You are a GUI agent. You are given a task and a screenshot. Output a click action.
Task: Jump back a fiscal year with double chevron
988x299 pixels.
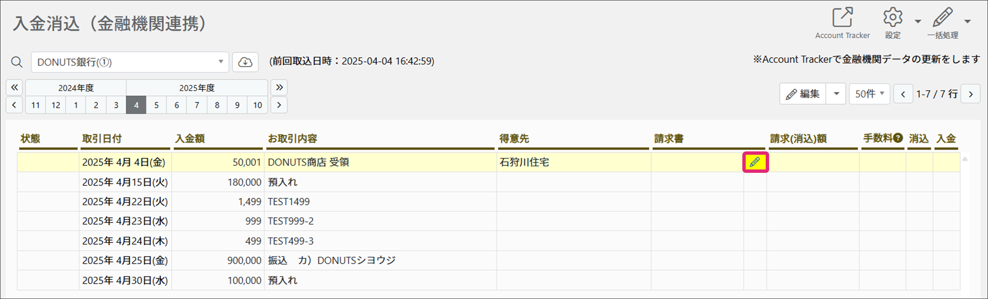pyautogui.click(x=14, y=87)
